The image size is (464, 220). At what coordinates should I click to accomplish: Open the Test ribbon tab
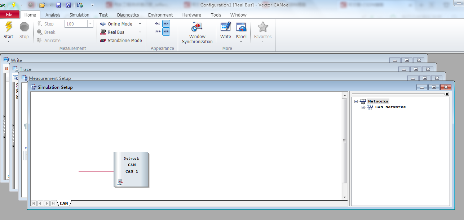pyautogui.click(x=103, y=15)
